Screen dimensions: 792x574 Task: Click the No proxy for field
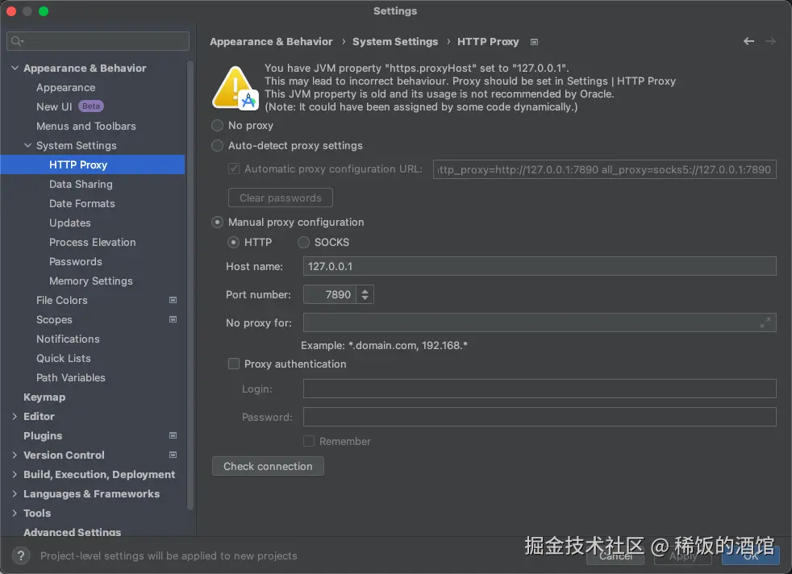pyautogui.click(x=540, y=322)
